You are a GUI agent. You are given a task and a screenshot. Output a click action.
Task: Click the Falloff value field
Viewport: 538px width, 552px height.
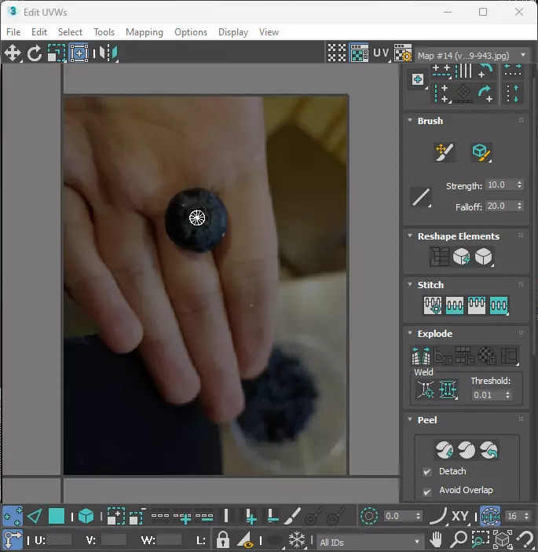500,206
